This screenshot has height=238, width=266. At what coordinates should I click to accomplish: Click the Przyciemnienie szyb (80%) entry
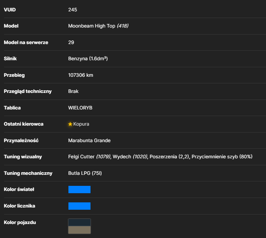click(x=222, y=157)
